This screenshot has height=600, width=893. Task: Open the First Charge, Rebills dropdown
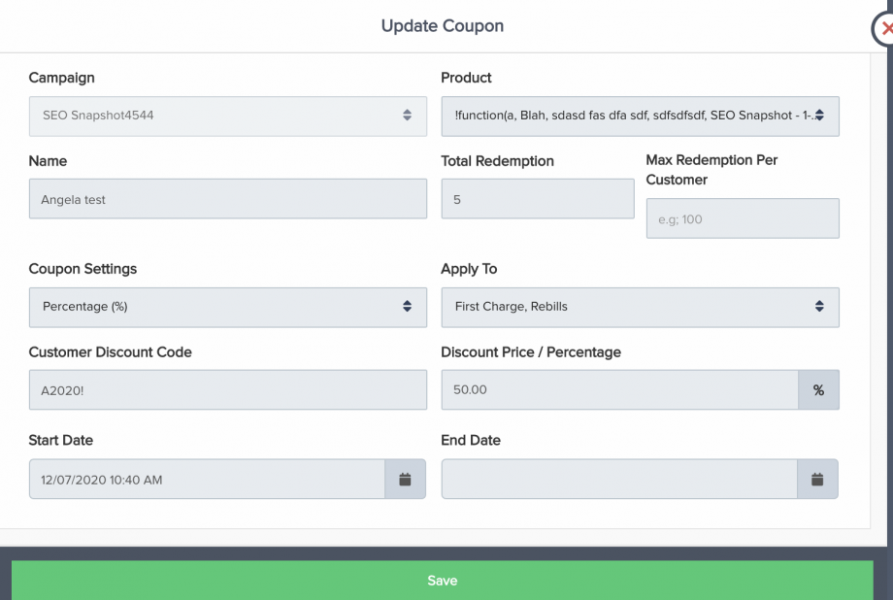point(629,307)
